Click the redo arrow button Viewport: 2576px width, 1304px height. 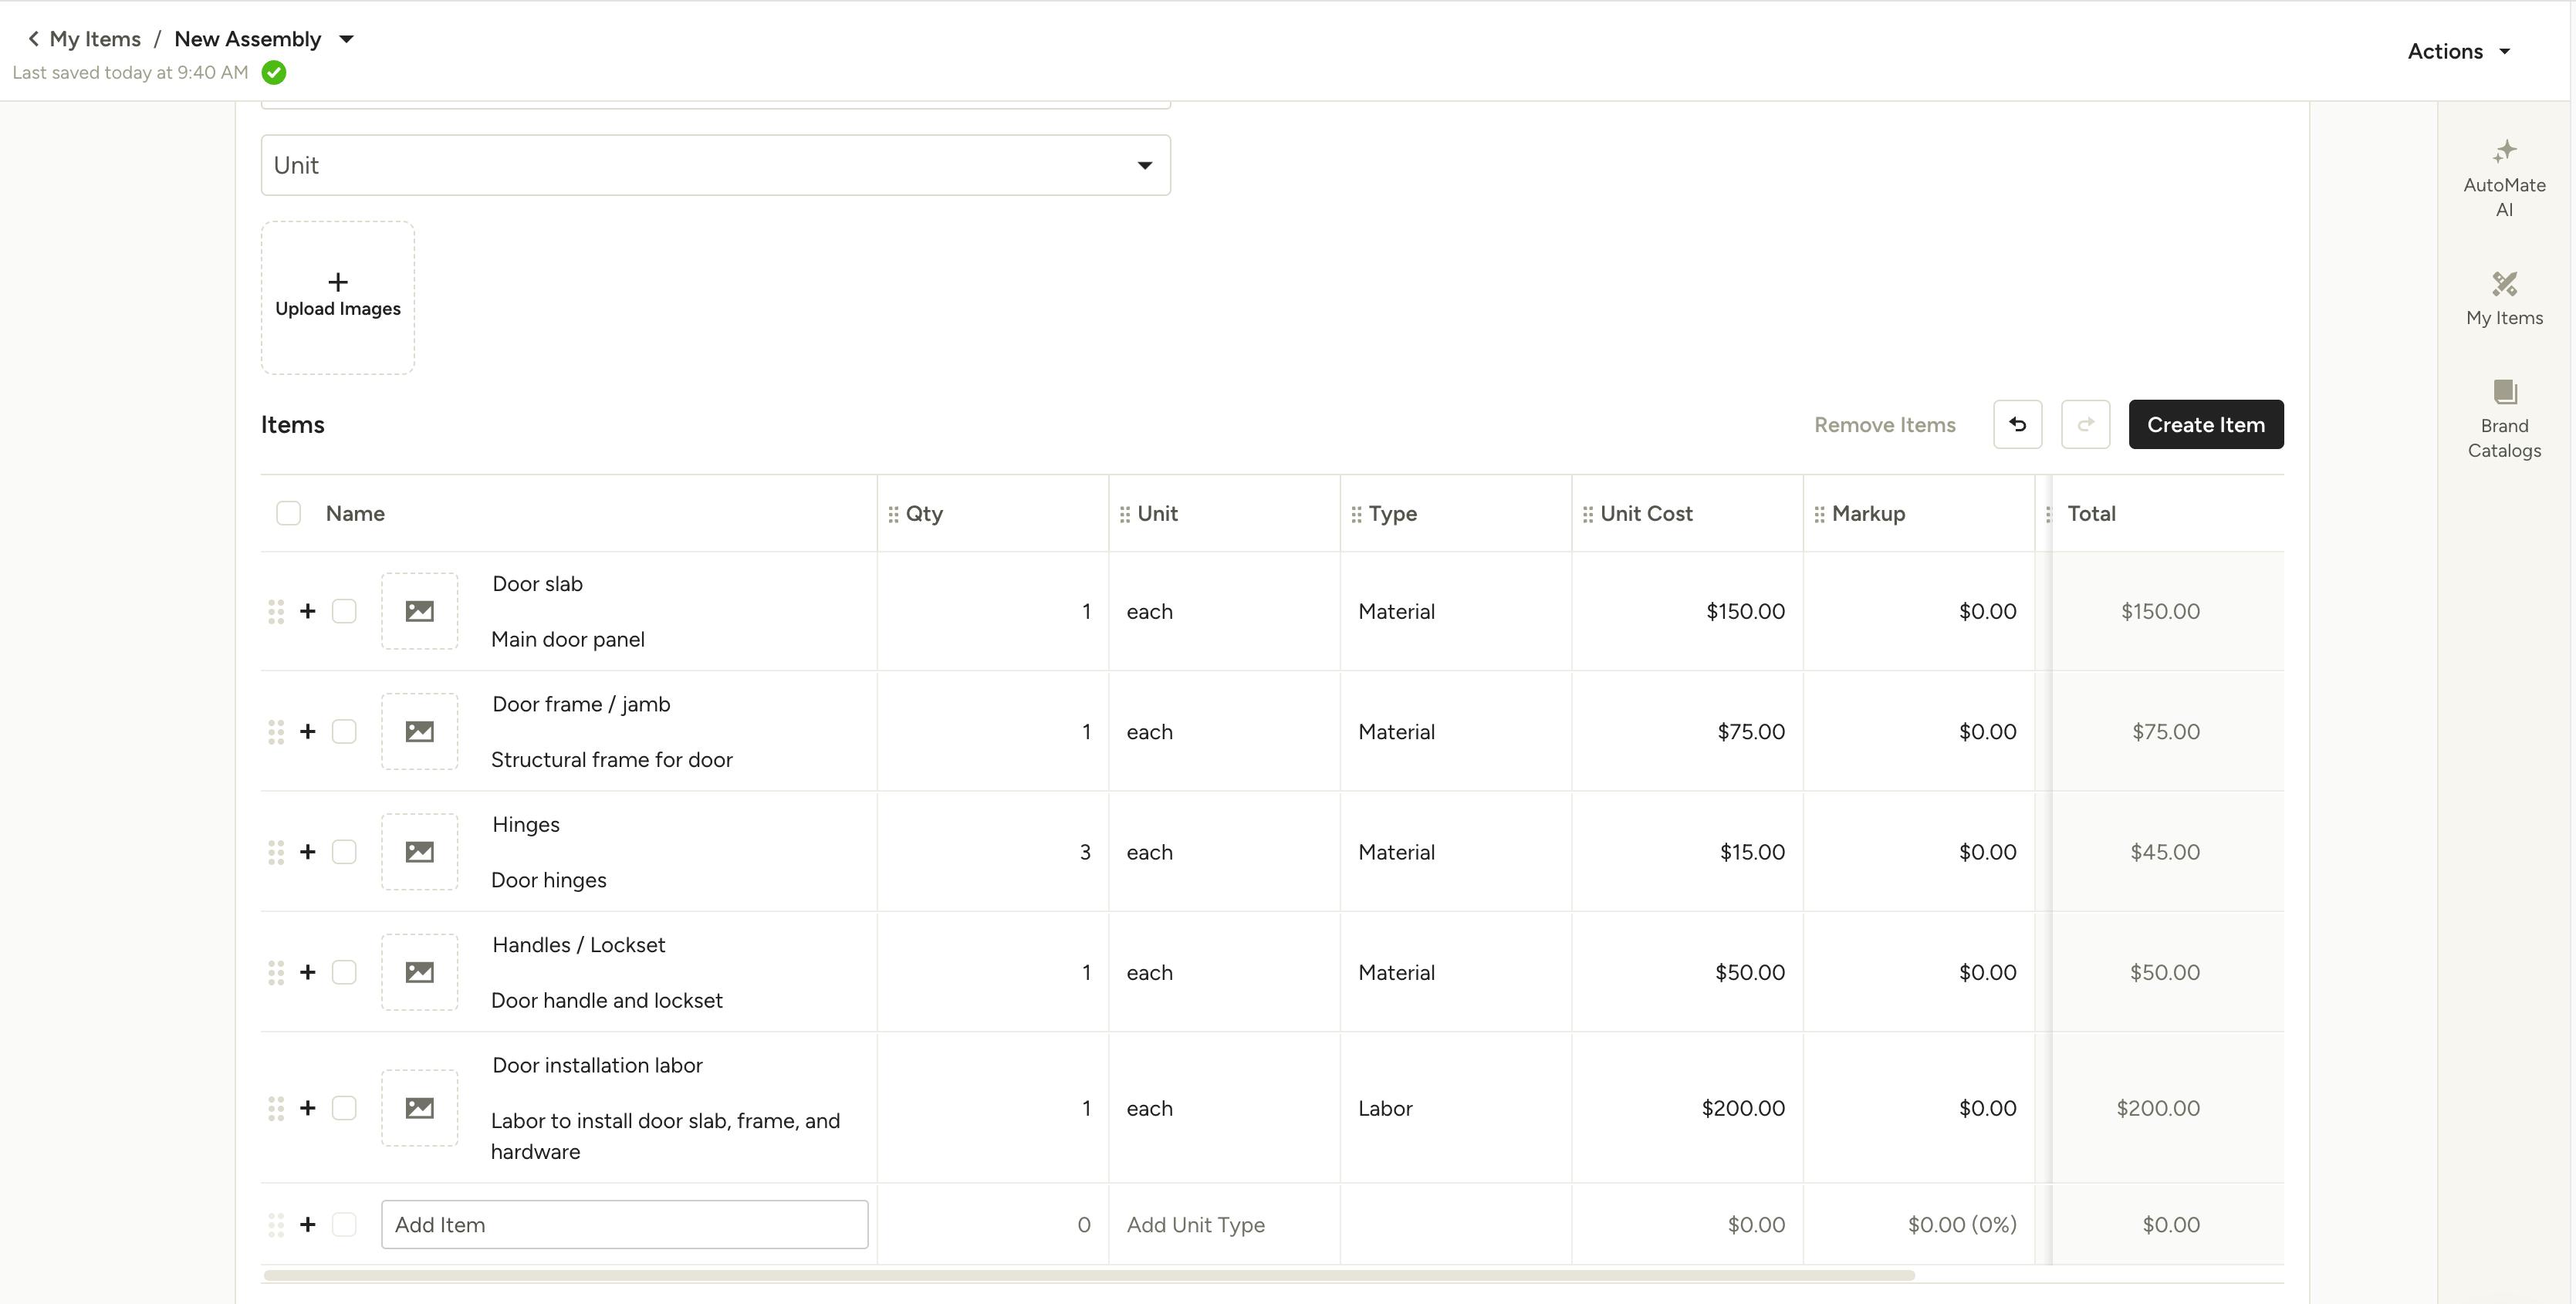coord(2085,425)
